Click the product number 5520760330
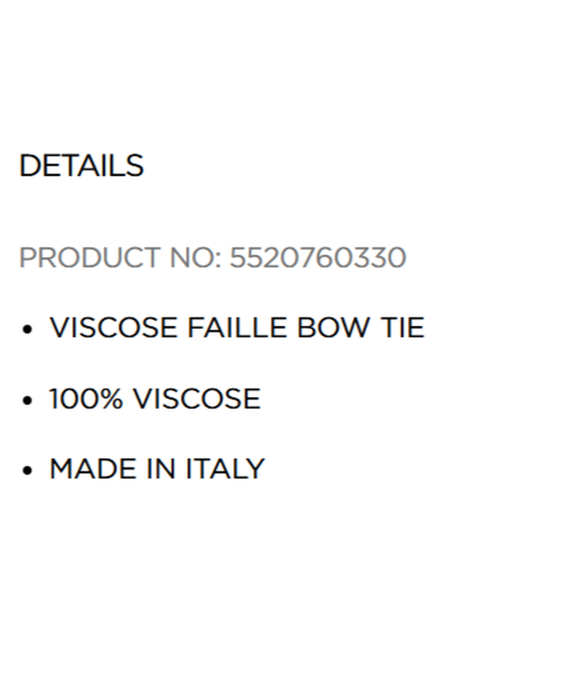The height and width of the screenshot is (686, 564). pyautogui.click(x=317, y=258)
